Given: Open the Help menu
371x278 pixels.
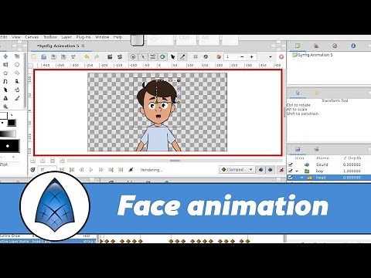Looking at the screenshot, I should coord(117,37).
